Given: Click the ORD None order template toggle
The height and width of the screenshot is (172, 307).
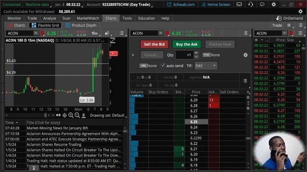Looking at the screenshot, I should (148, 66).
